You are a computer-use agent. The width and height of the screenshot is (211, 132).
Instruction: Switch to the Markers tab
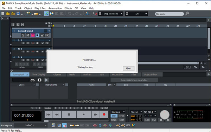point(88,74)
